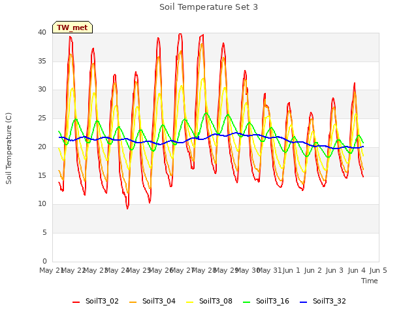The image size is (418, 314).
Task: Click the Jun 2 x-axis tick label
Action: (313, 270)
